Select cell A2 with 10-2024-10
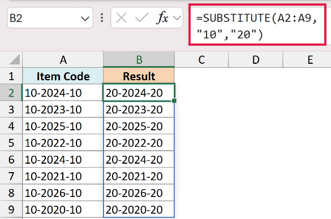Screen dimensions: 331x219 (63, 93)
